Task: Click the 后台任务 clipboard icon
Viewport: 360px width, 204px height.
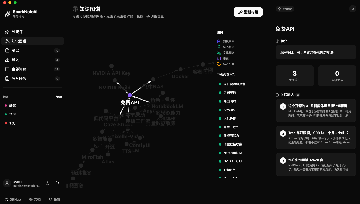Action: [x=7, y=78]
